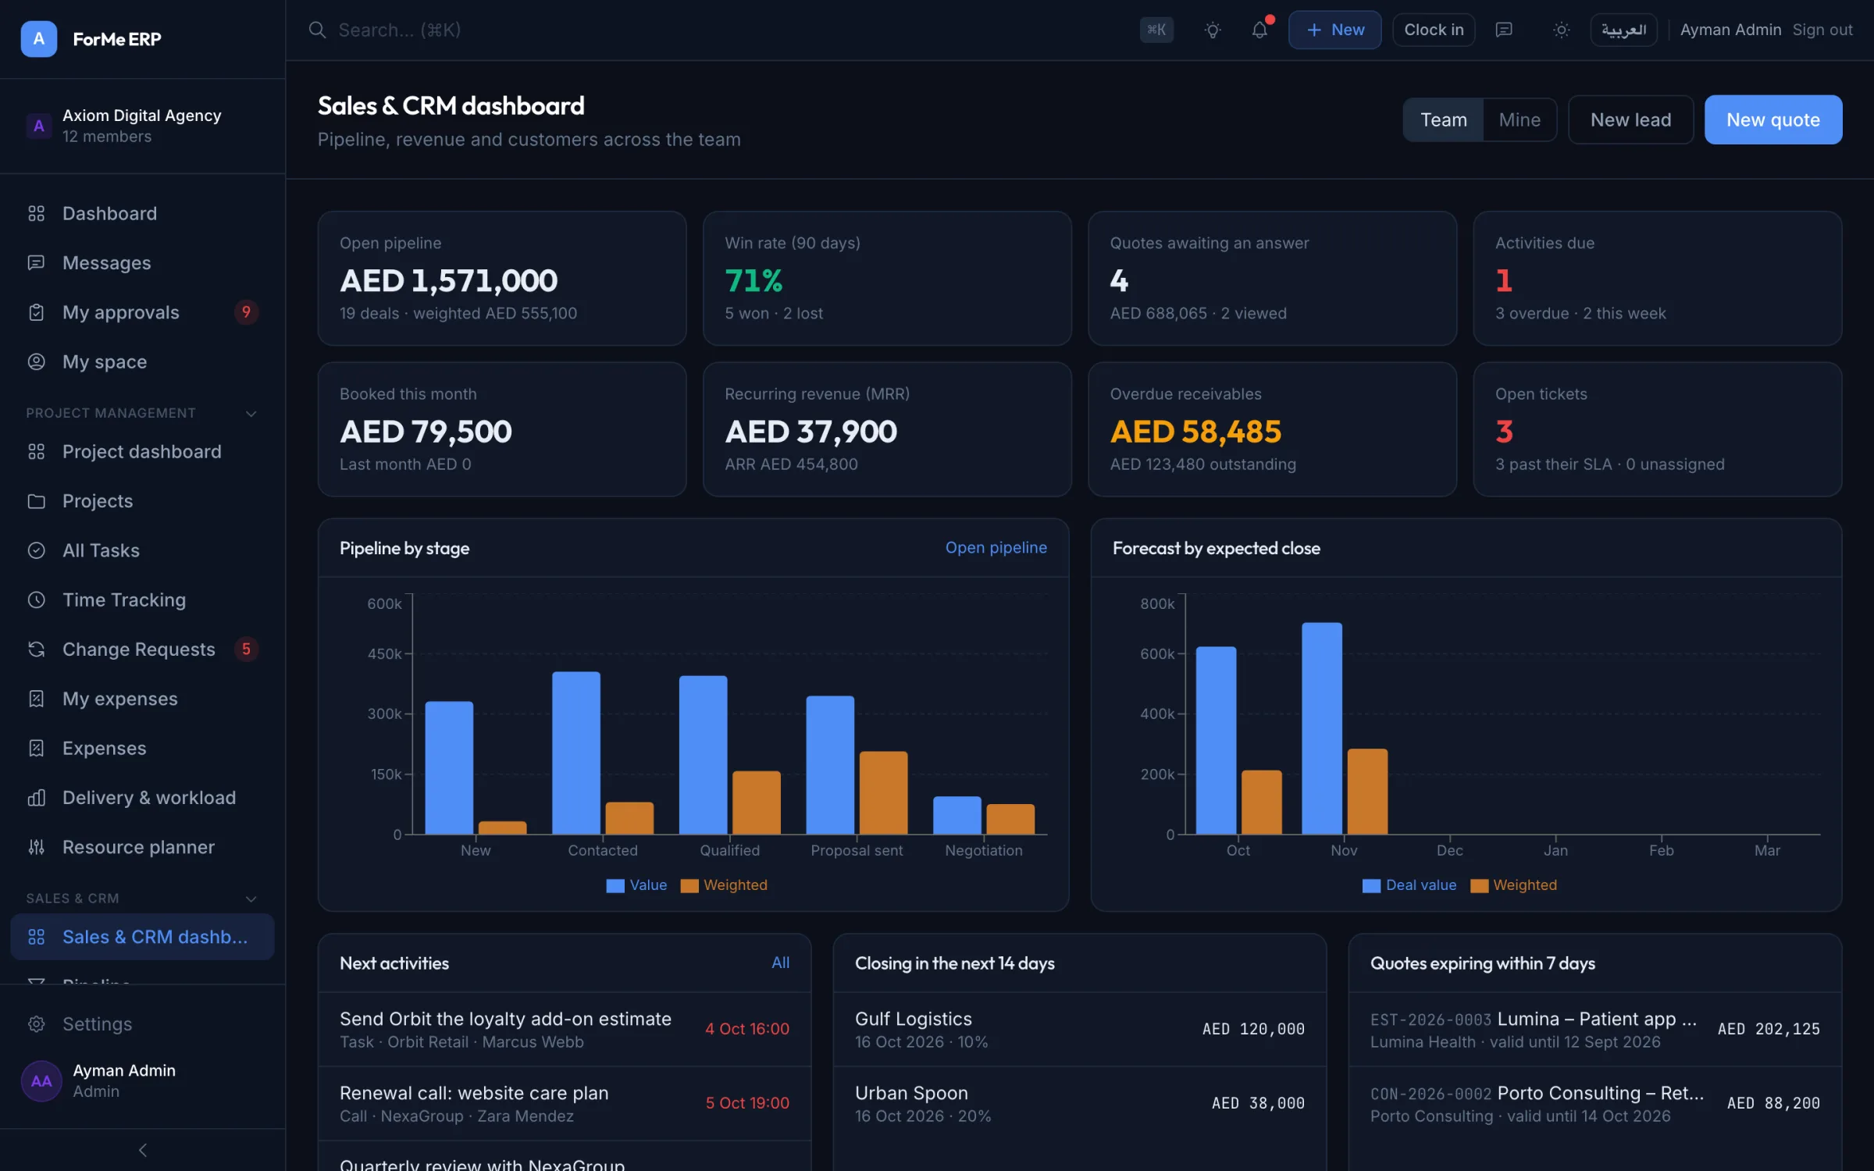Open Settings in the sidebar
1874x1171 pixels.
142,1023
